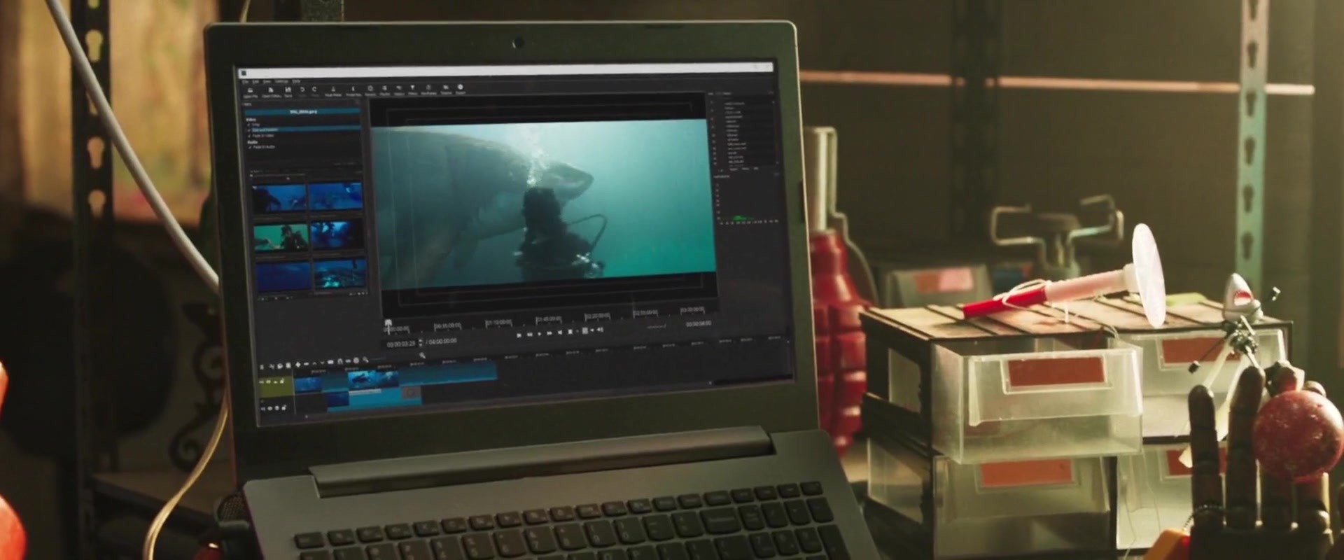Screen dimensions: 1344x560
Task: Click the timecode stepper arrows
Action: point(421,343)
